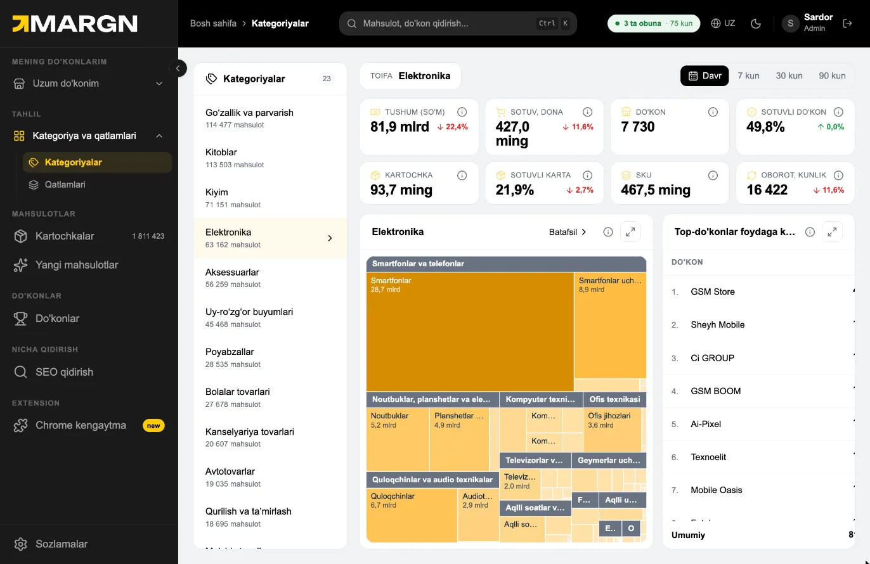870x564 pixels.
Task: Expand the Top-do'konlar panel fullscreen
Action: click(832, 232)
